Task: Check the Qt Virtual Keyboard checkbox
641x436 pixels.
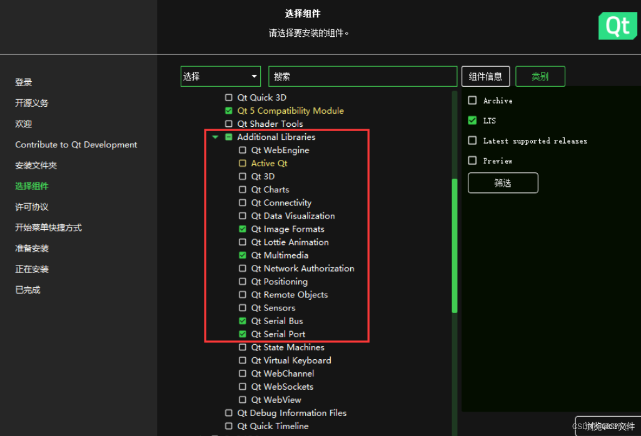Action: [243, 360]
